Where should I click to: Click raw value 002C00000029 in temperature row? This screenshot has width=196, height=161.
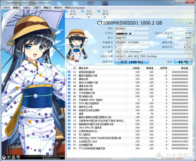click(180, 114)
